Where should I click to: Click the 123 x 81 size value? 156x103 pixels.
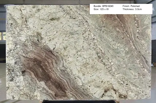(103, 9)
